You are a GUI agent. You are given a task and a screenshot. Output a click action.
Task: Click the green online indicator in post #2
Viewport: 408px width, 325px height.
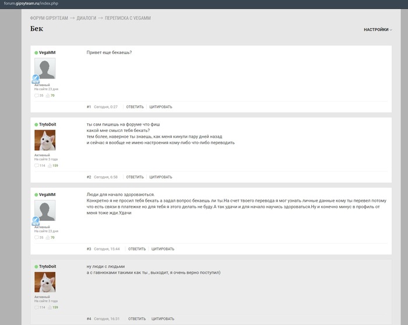(x=36, y=124)
